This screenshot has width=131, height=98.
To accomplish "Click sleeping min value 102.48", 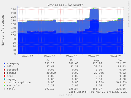I will coord(74,63).
